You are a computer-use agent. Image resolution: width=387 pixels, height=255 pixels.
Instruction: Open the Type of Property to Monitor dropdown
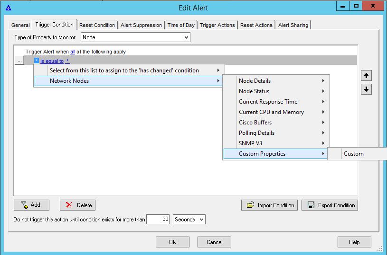click(x=135, y=37)
